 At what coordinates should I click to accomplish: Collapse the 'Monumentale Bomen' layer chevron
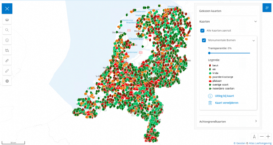pos(253,40)
